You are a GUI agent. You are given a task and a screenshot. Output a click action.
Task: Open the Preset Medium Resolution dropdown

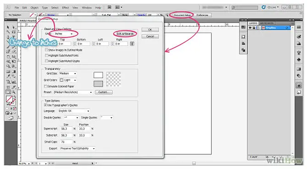[x=73, y=92]
